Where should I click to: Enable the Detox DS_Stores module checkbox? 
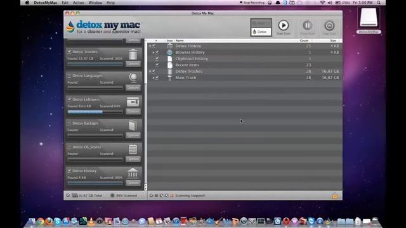pyautogui.click(x=69, y=147)
